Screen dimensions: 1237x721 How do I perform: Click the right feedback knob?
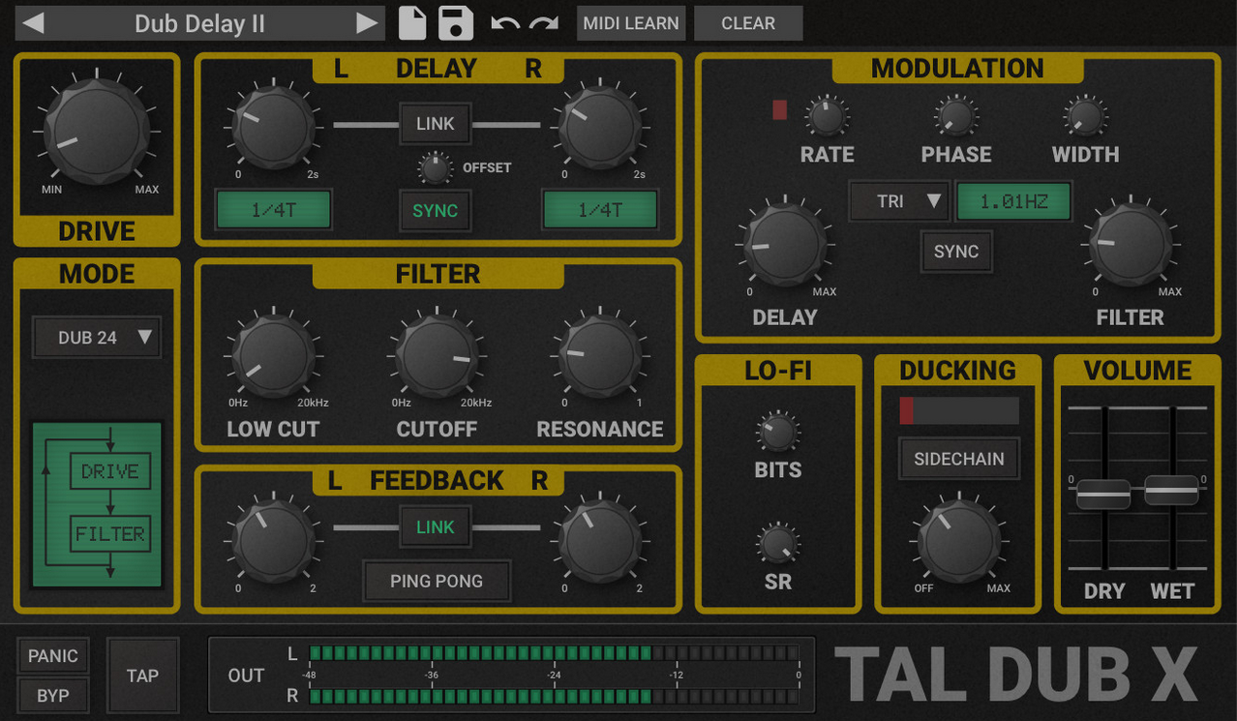[x=600, y=540]
